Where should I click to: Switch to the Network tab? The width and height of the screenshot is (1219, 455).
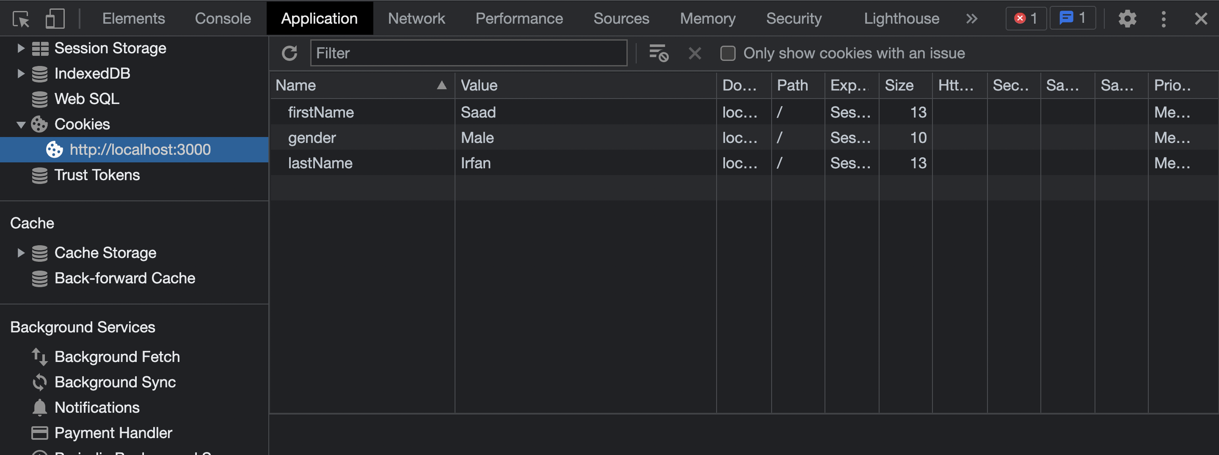pos(416,19)
